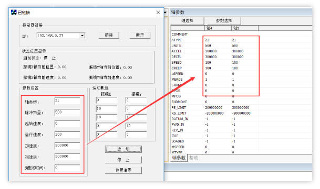Click the 轴5 column header
The height and width of the screenshot is (189, 320).
(245, 28)
